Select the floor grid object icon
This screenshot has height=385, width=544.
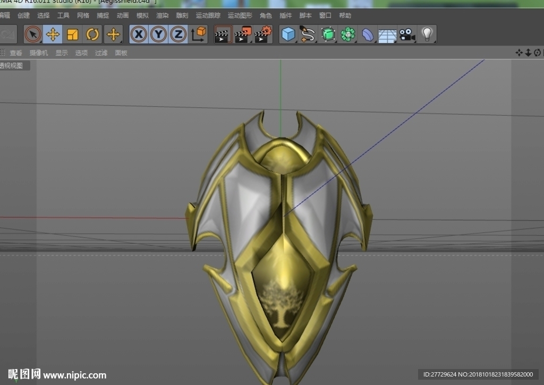[x=387, y=35]
